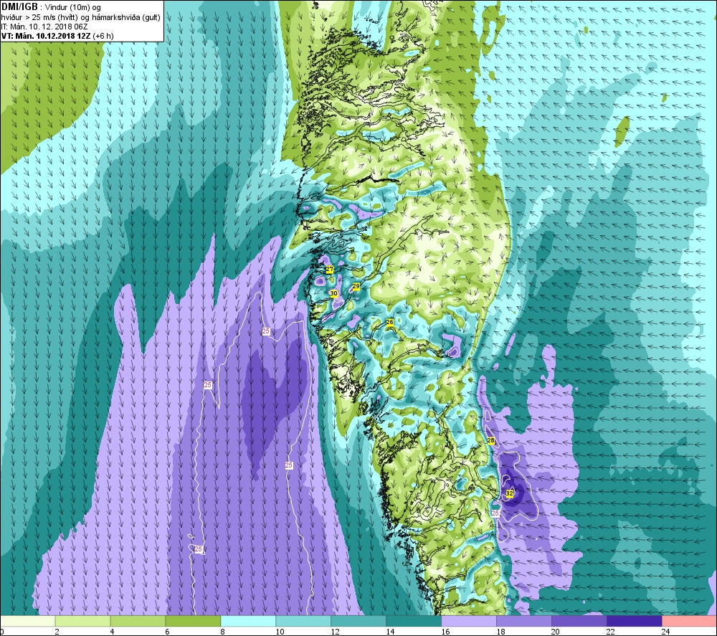Viewport: 717px width, 636px height.
Task: Click scale number 24 under the color bar
Action: (666, 632)
